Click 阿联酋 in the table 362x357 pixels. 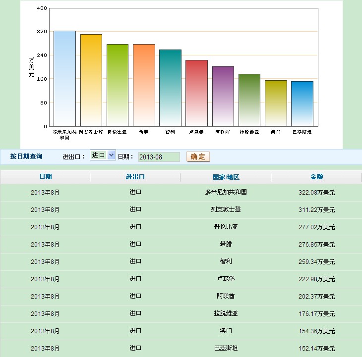pyautogui.click(x=226, y=296)
